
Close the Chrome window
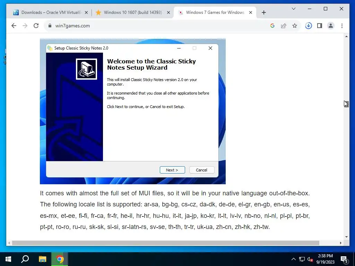tap(341, 9)
